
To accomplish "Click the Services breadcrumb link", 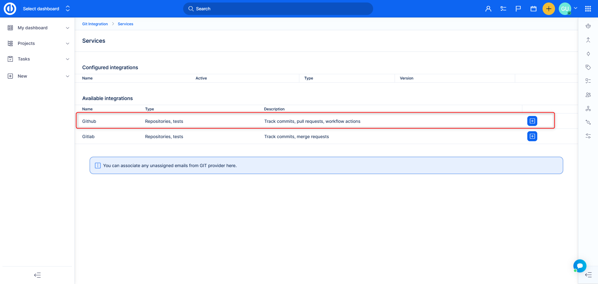I will pos(126,24).
